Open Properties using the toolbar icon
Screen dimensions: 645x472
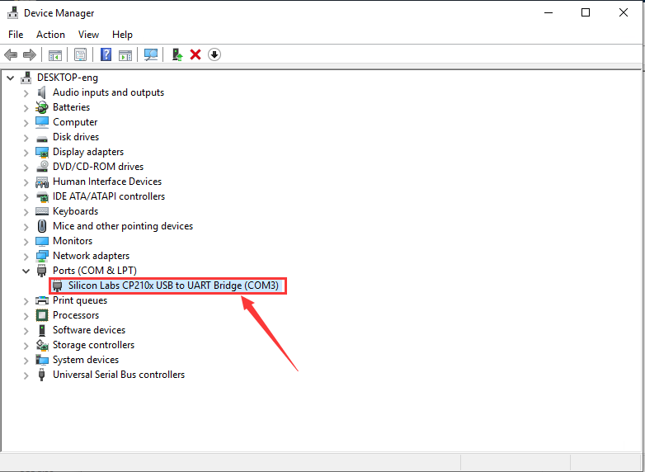[81, 54]
